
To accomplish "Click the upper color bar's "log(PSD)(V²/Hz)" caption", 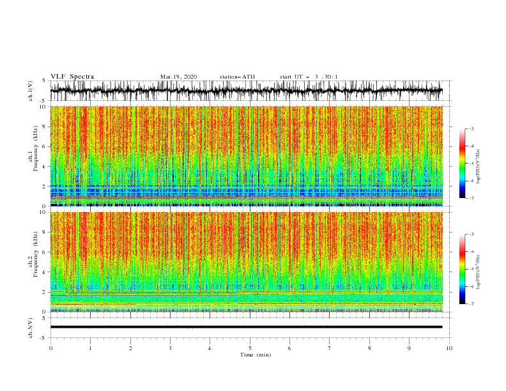I will [478, 167].
